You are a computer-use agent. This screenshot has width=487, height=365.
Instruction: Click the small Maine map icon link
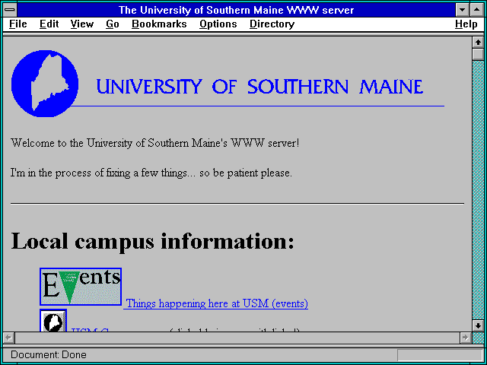point(53,320)
